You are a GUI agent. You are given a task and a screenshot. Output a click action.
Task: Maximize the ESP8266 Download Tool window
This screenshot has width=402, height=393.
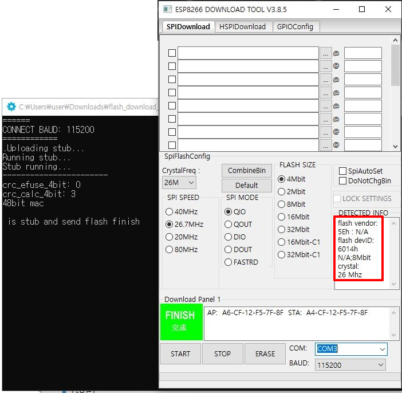coord(362,10)
